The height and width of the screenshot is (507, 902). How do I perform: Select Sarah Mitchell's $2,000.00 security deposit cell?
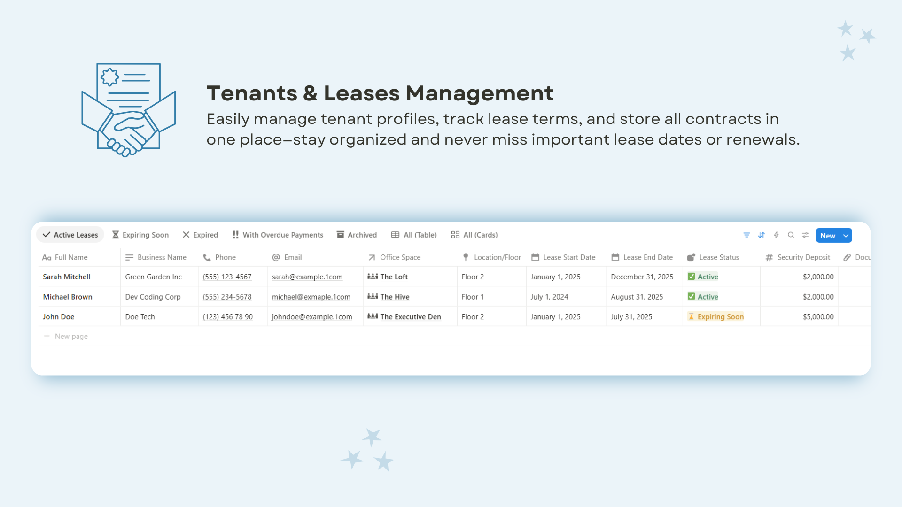coord(799,277)
